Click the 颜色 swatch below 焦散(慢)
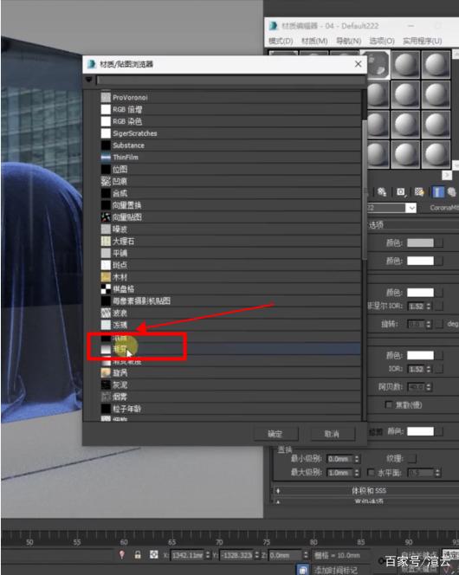The height and width of the screenshot is (575, 459). click(x=420, y=431)
